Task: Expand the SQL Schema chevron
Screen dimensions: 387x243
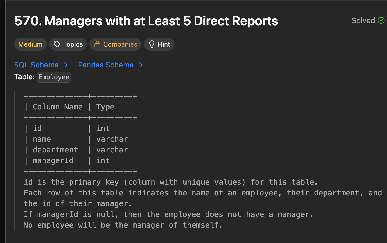Action: [66, 65]
